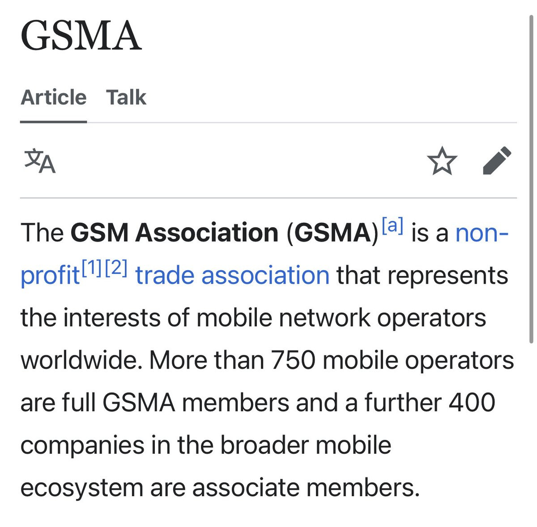
Task: Click the profit link text
Action: click(50, 276)
